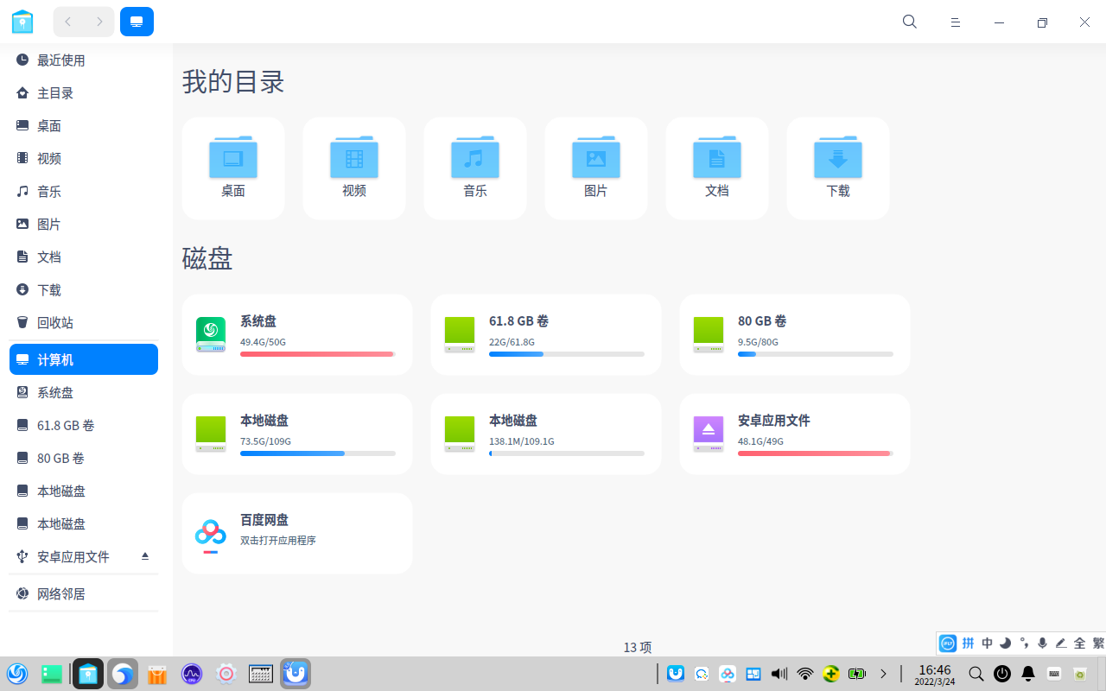Screen dimensions: 1106x691
Task: Click the 61.8 GB 卷 usage bar
Action: tap(567, 354)
